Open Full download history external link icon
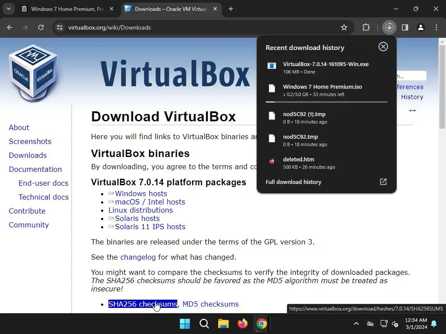The height and width of the screenshot is (334, 446). 383,182
